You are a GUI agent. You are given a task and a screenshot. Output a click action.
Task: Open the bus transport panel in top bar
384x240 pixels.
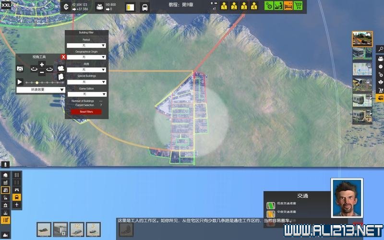pyautogui.click(x=144, y=7)
